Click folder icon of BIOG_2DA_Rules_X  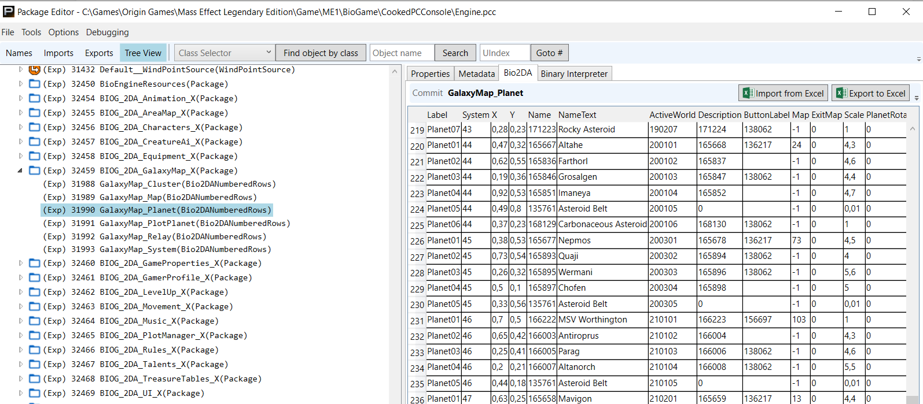(x=35, y=350)
